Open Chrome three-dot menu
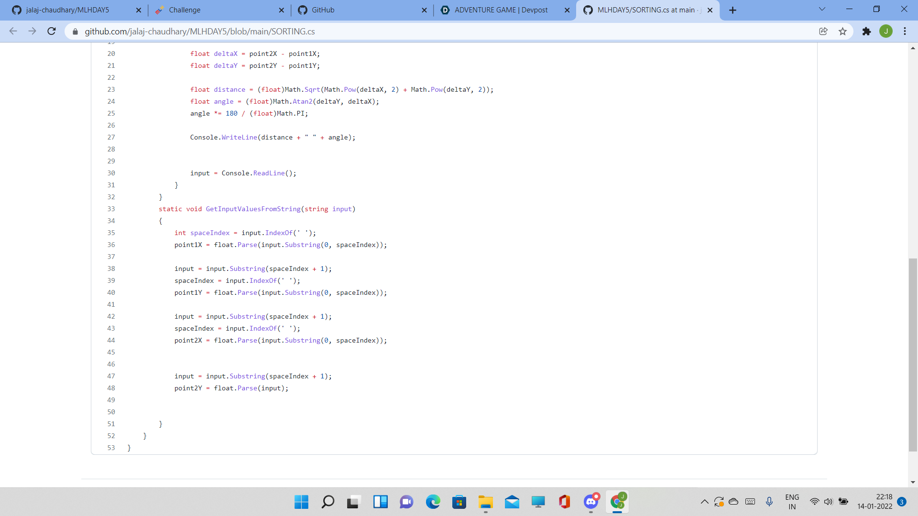This screenshot has width=918, height=516. click(905, 31)
